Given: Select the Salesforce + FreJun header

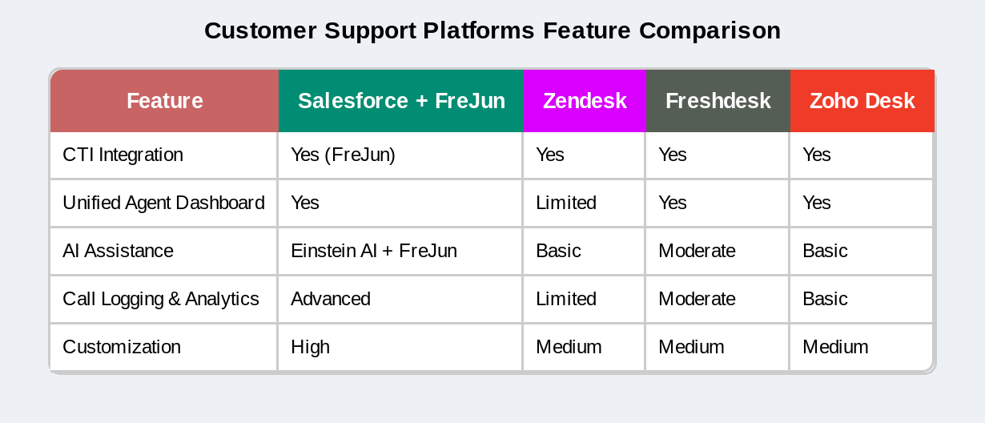Looking at the screenshot, I should [x=401, y=101].
